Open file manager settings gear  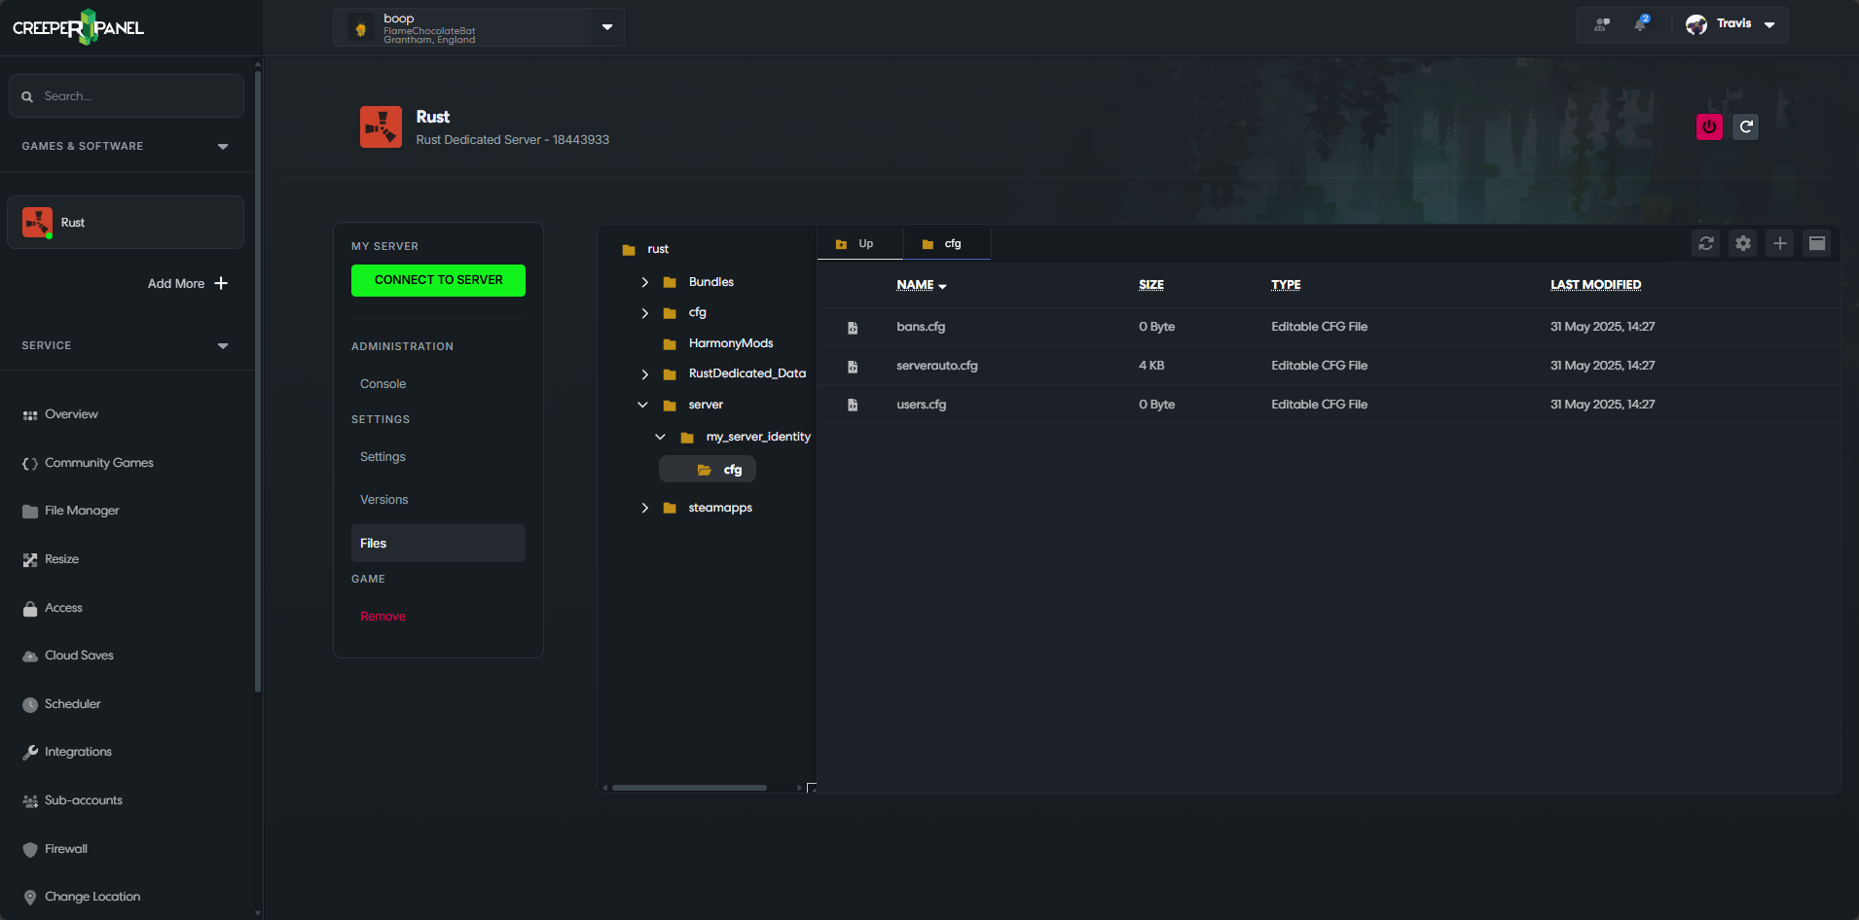(1742, 243)
